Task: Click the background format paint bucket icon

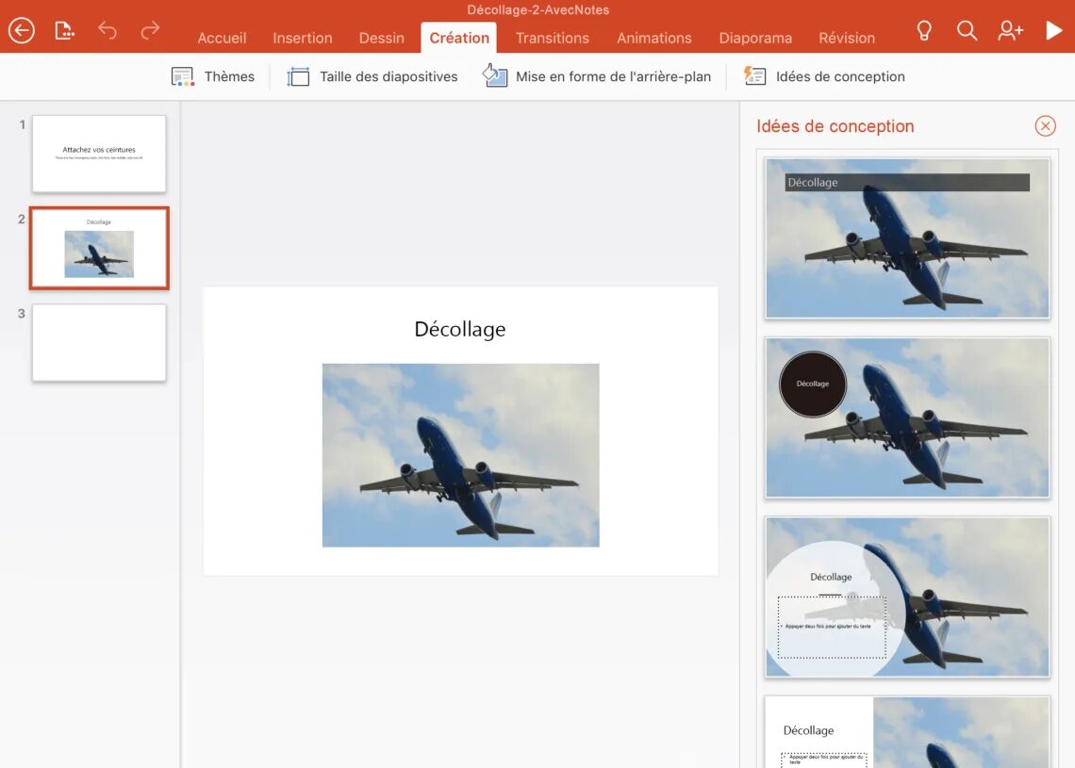Action: pyautogui.click(x=495, y=75)
